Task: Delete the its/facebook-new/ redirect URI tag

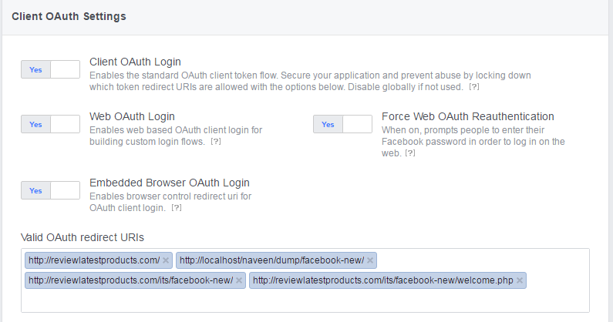Action: 239,280
